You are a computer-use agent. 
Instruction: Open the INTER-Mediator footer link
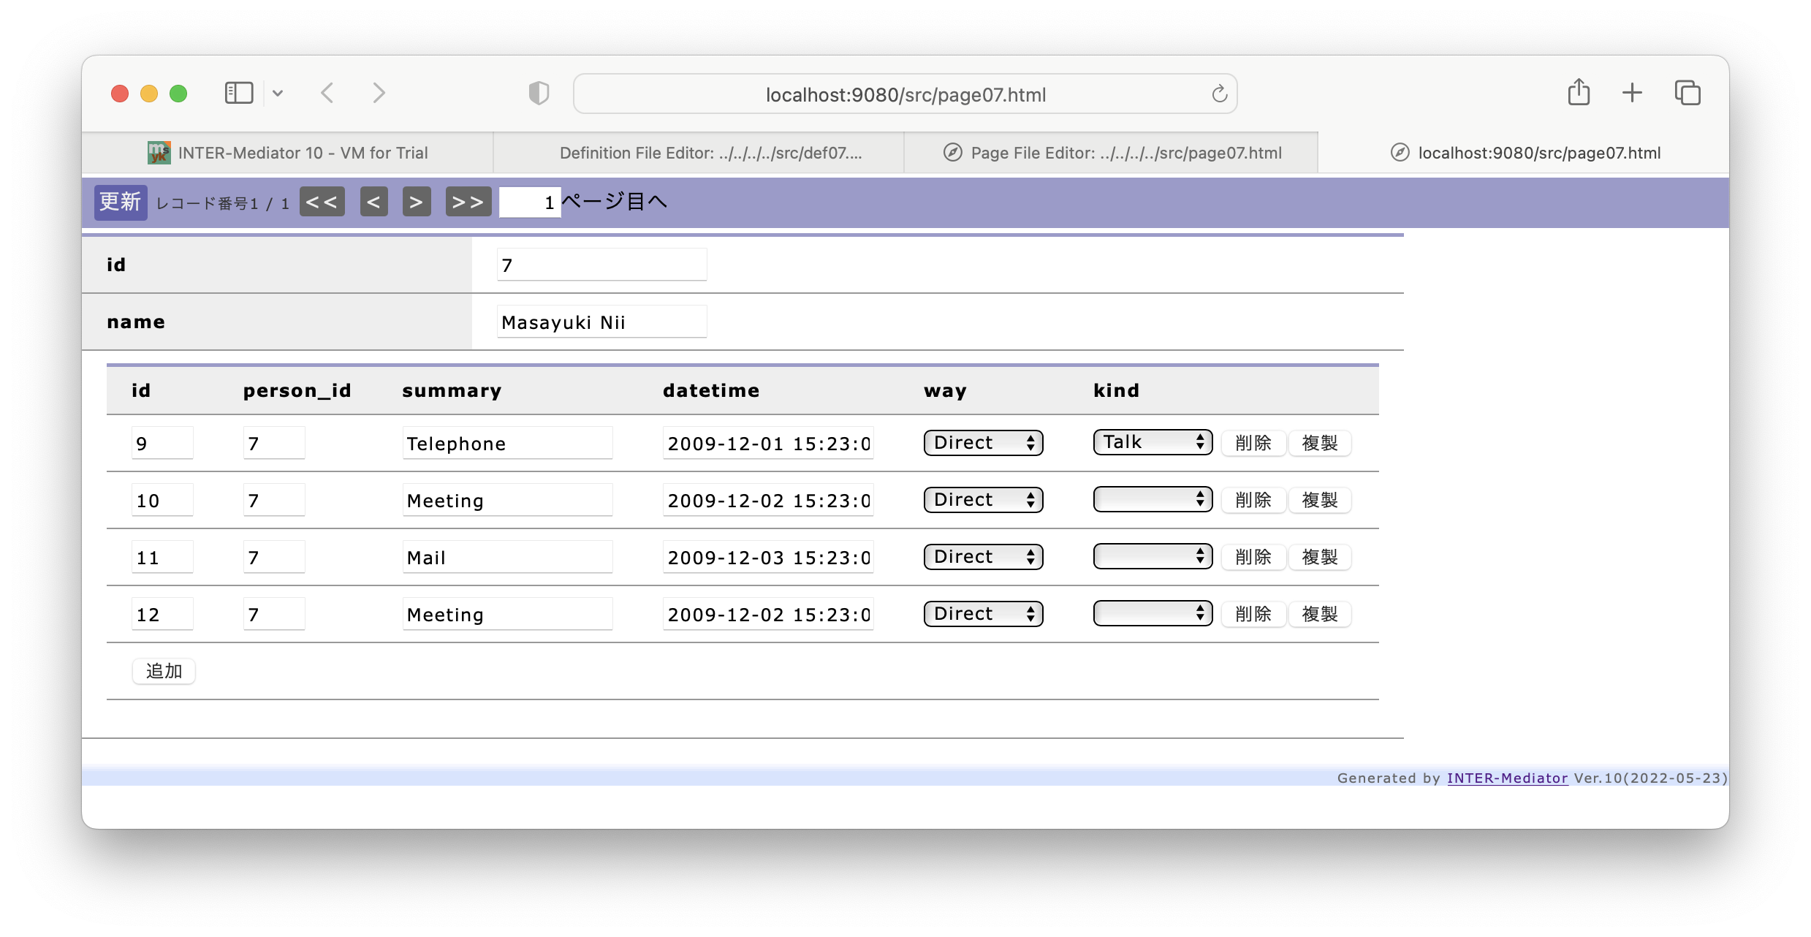point(1507,778)
